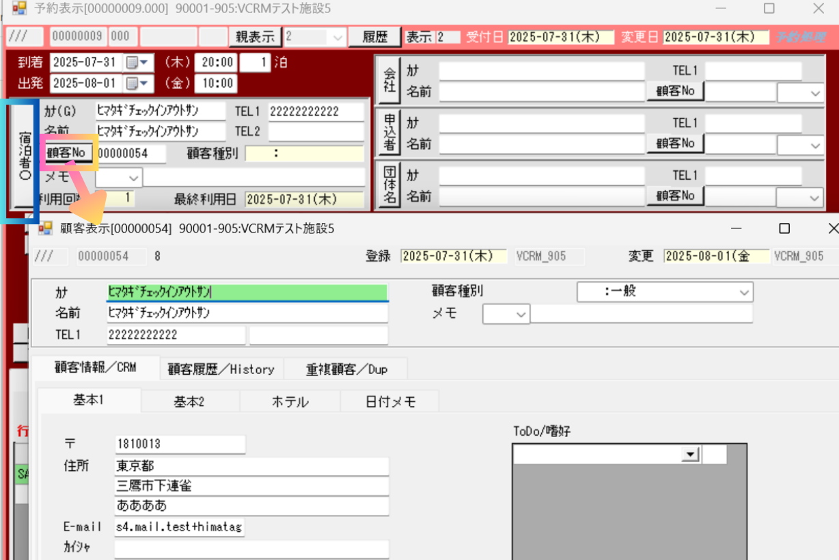The height and width of the screenshot is (560, 839).
Task: Click 団体名 ｶﾅ input field
Action: (542, 176)
